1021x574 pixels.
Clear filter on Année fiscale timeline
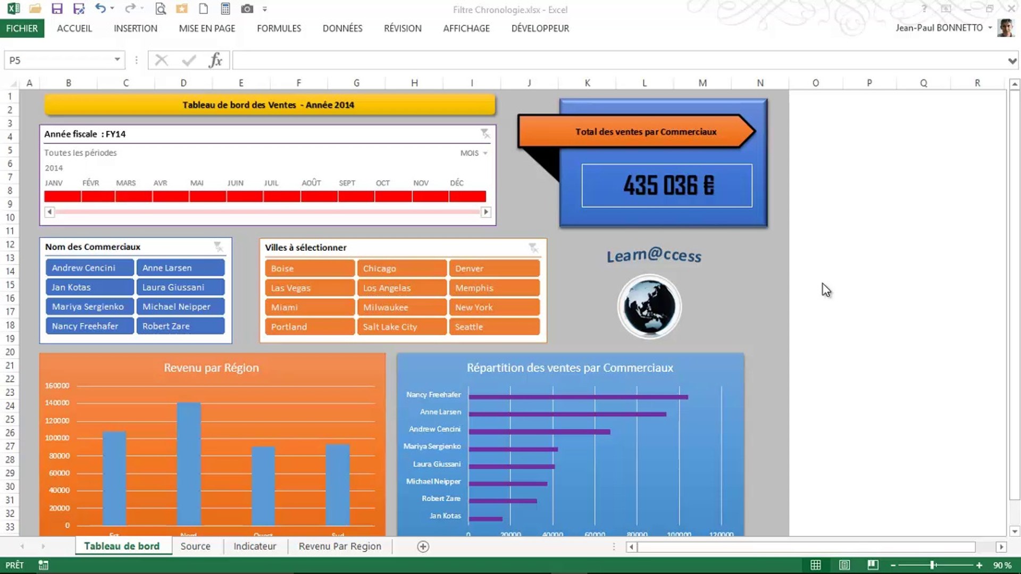coord(485,133)
